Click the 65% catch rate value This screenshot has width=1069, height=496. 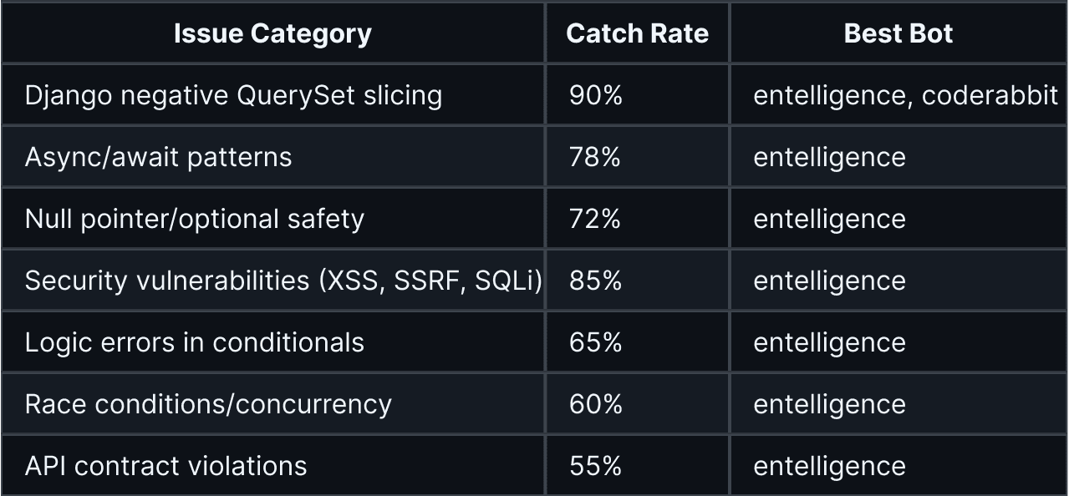(596, 342)
